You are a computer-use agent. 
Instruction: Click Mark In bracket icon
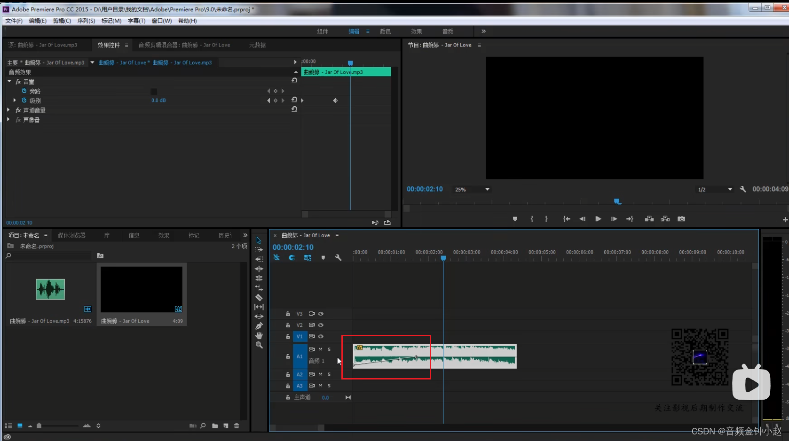(532, 219)
